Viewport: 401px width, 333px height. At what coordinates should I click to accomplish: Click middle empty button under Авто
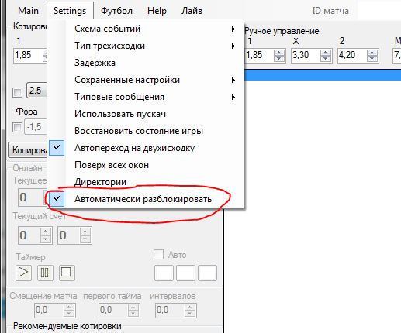(x=185, y=273)
